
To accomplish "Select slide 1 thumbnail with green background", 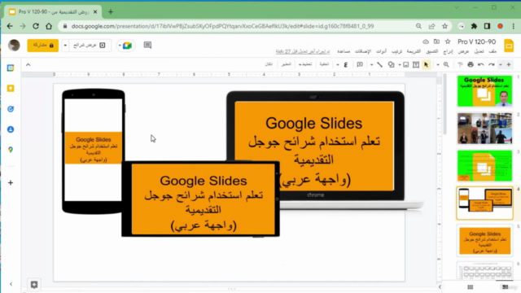I will pyautogui.click(x=484, y=91).
